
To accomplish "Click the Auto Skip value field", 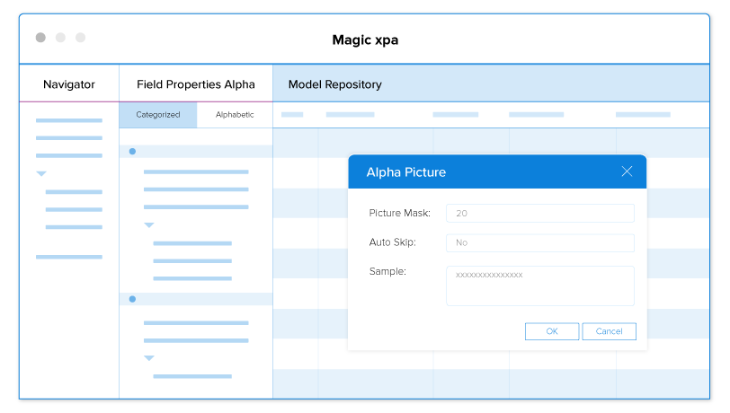I will pyautogui.click(x=539, y=242).
